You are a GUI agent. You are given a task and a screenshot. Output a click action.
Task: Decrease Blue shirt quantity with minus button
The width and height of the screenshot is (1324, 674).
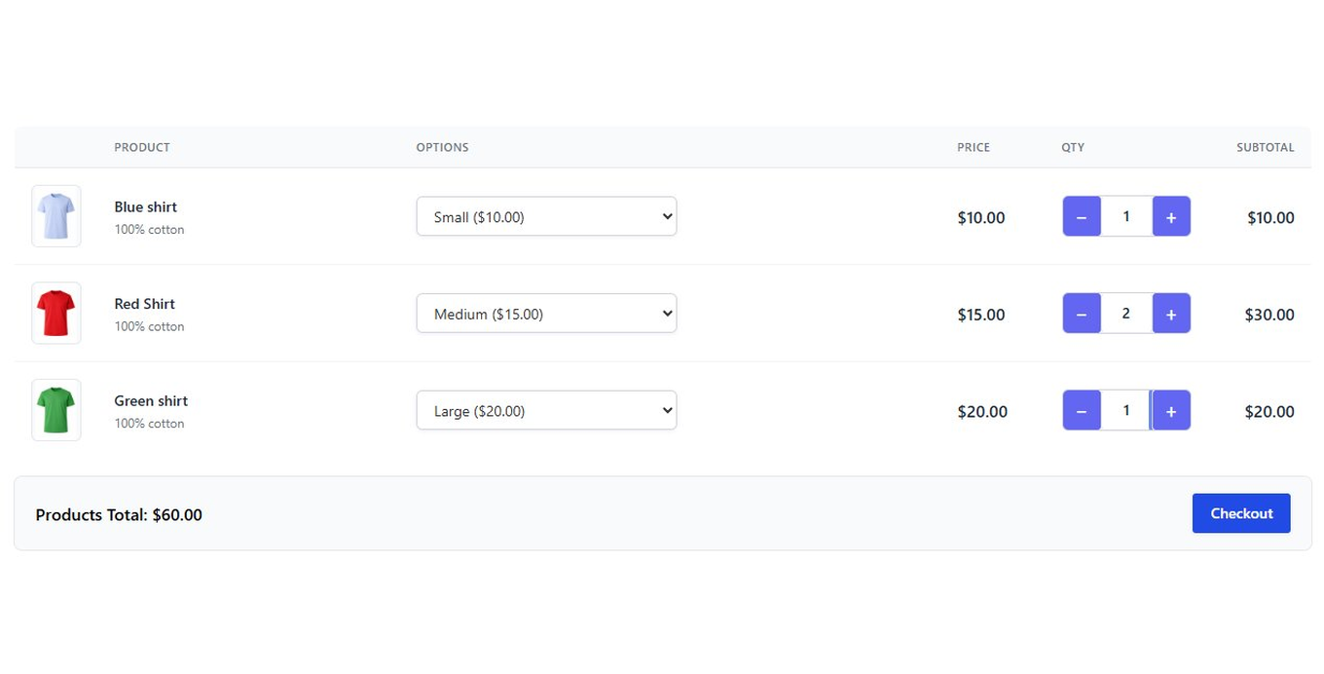1082,216
